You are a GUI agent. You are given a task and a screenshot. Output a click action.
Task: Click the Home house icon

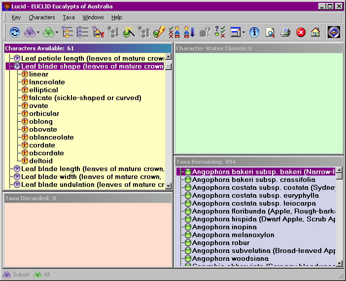(x=315, y=32)
